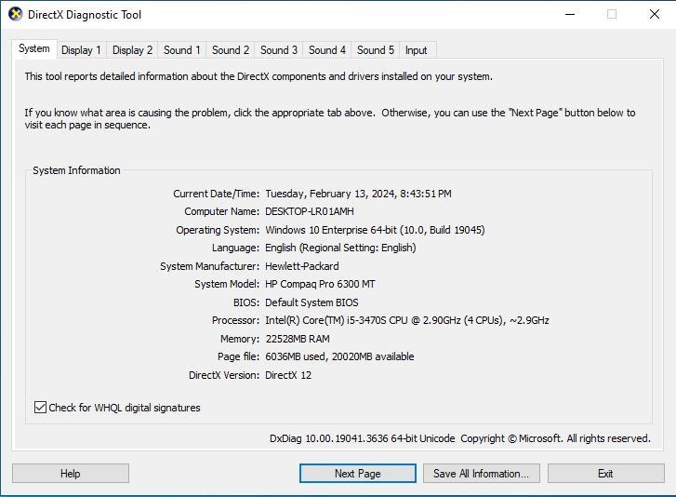Click the 'Computer Name:' label

click(222, 211)
